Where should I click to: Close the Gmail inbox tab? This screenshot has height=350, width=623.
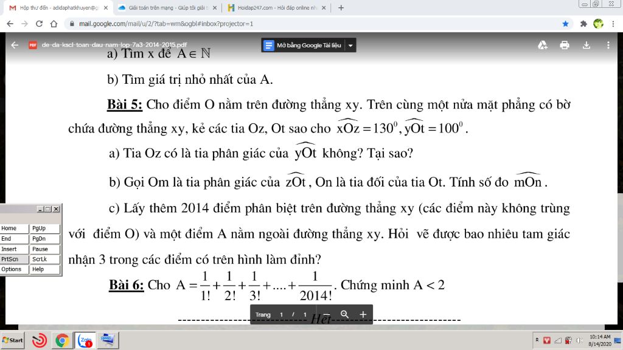[106, 7]
